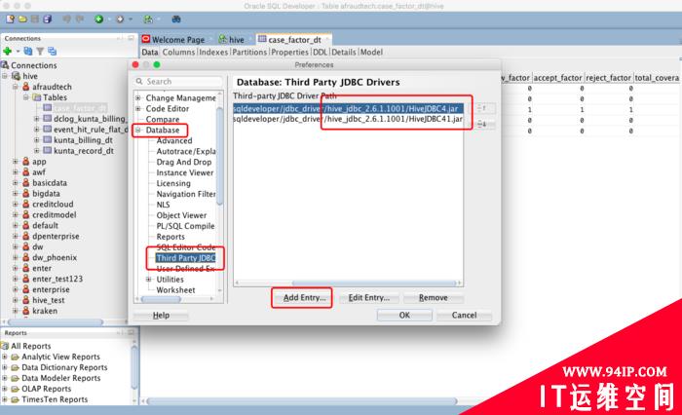The image size is (682, 415).
Task: Move selected driver entry up
Action: [483, 108]
